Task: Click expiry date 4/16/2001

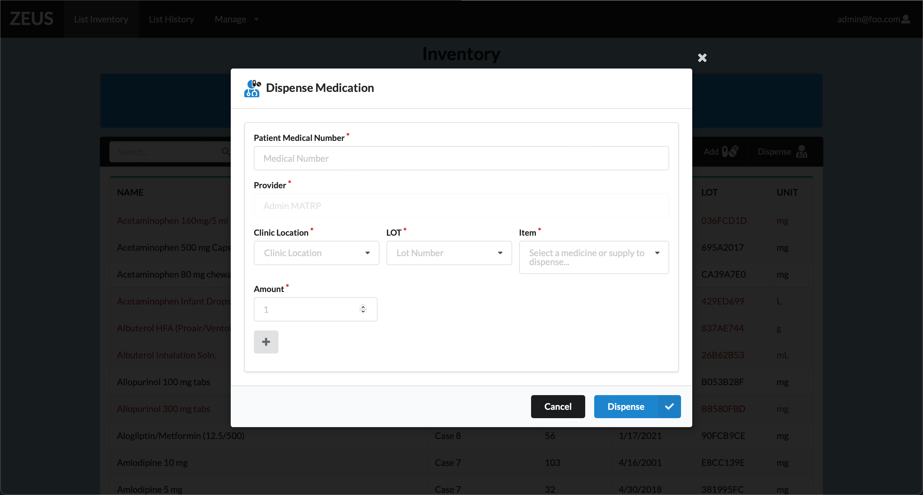Action: click(x=640, y=462)
